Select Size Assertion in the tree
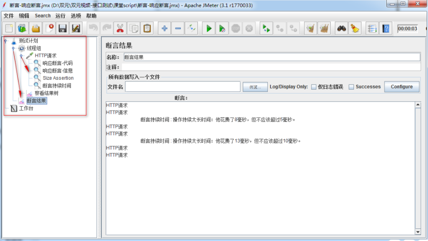 [x=58, y=78]
